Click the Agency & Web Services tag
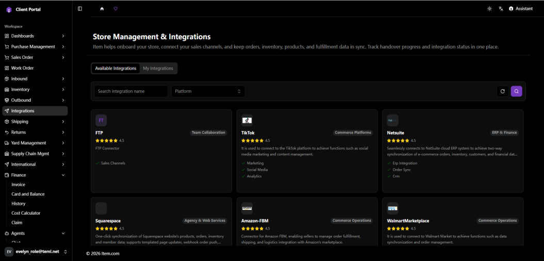Screen dimensions: 544x261 205,220
